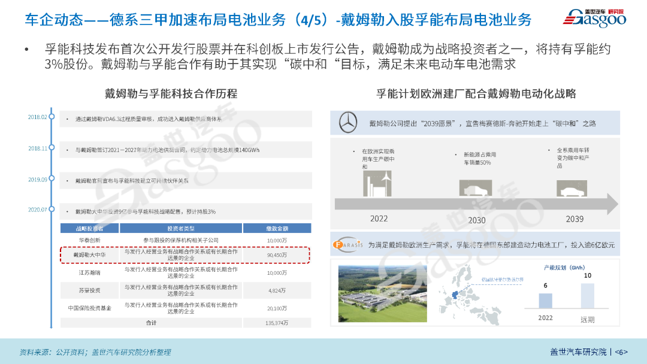Click the 2020.07 timeline circle marker
The width and height of the screenshot is (647, 364).
point(52,209)
